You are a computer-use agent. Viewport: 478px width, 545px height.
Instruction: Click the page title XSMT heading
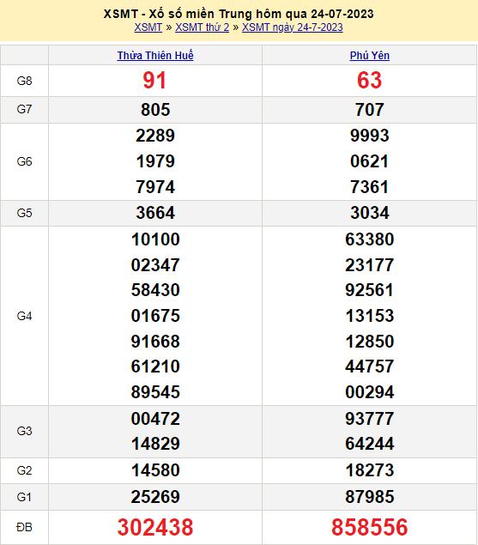[239, 14]
